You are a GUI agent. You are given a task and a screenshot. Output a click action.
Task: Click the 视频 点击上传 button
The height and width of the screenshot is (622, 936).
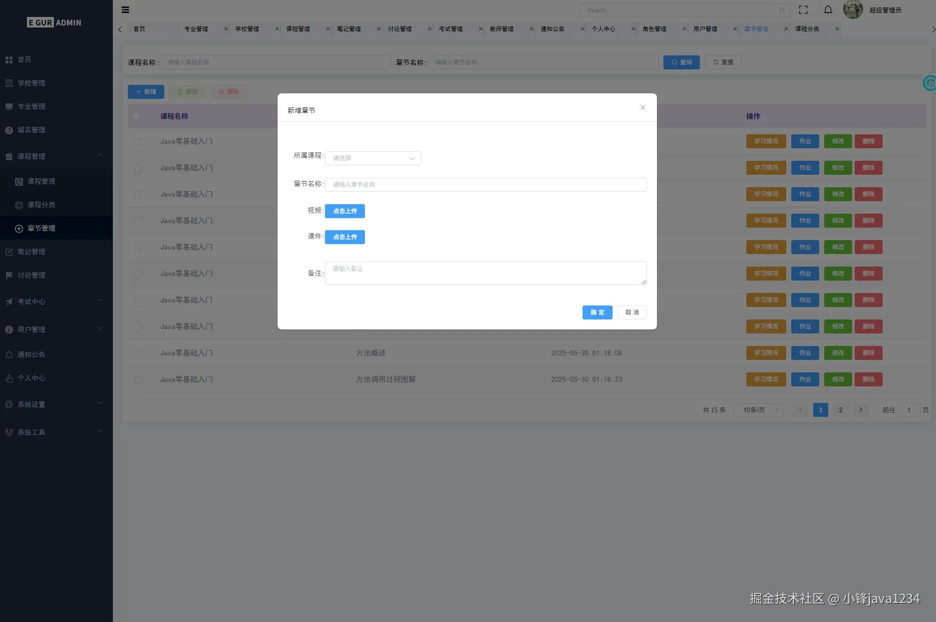click(x=345, y=211)
